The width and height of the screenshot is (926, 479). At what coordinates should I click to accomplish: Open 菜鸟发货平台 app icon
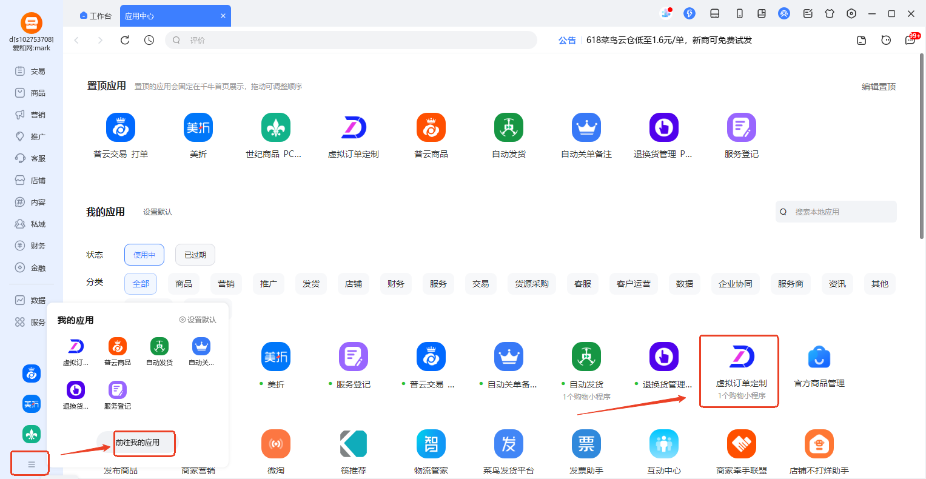click(509, 444)
